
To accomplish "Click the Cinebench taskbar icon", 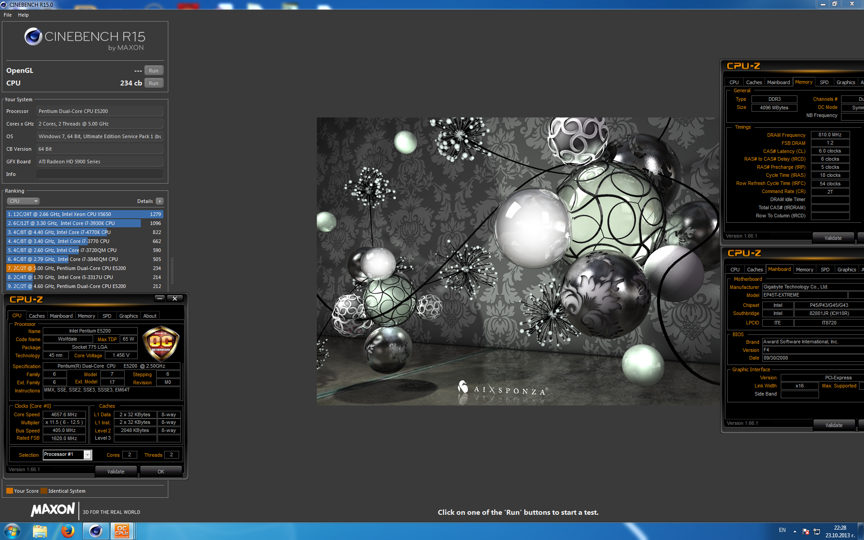I will (x=96, y=531).
